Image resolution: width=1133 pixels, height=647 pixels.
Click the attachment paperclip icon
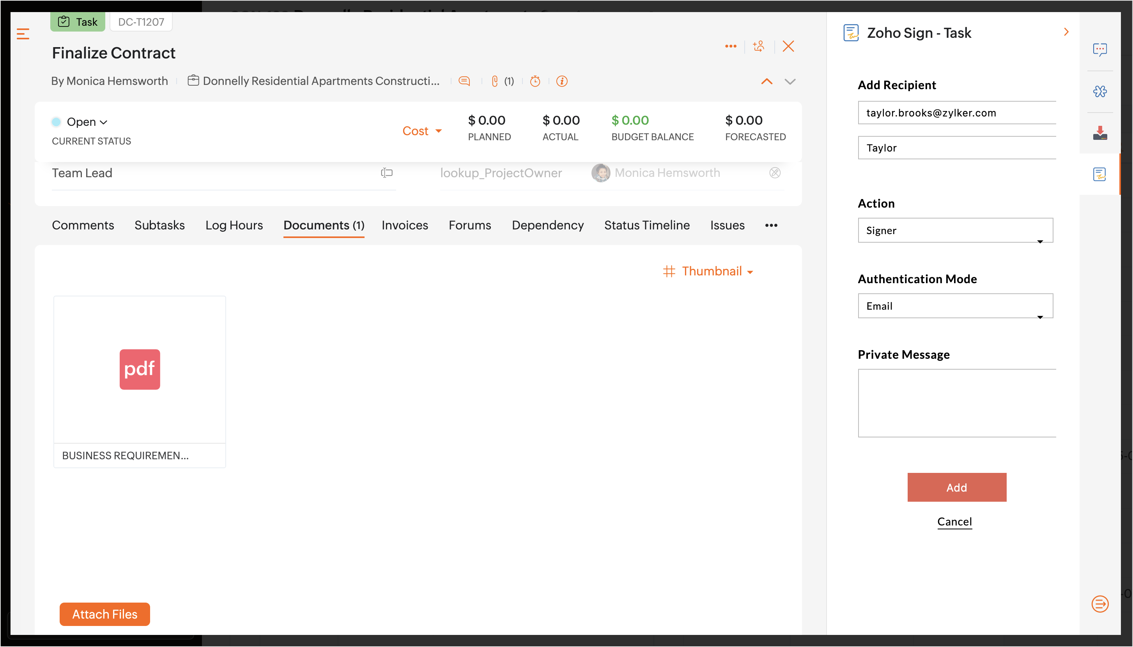pos(494,81)
